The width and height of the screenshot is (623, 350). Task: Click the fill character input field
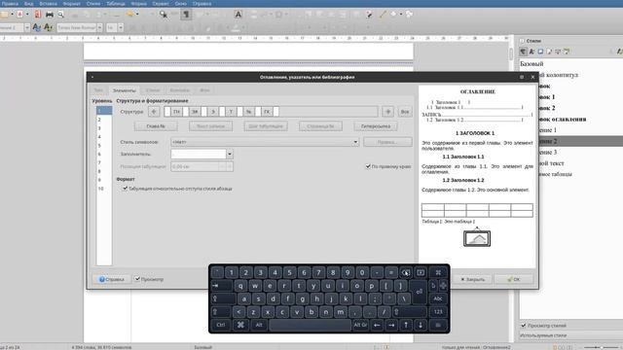click(x=199, y=154)
